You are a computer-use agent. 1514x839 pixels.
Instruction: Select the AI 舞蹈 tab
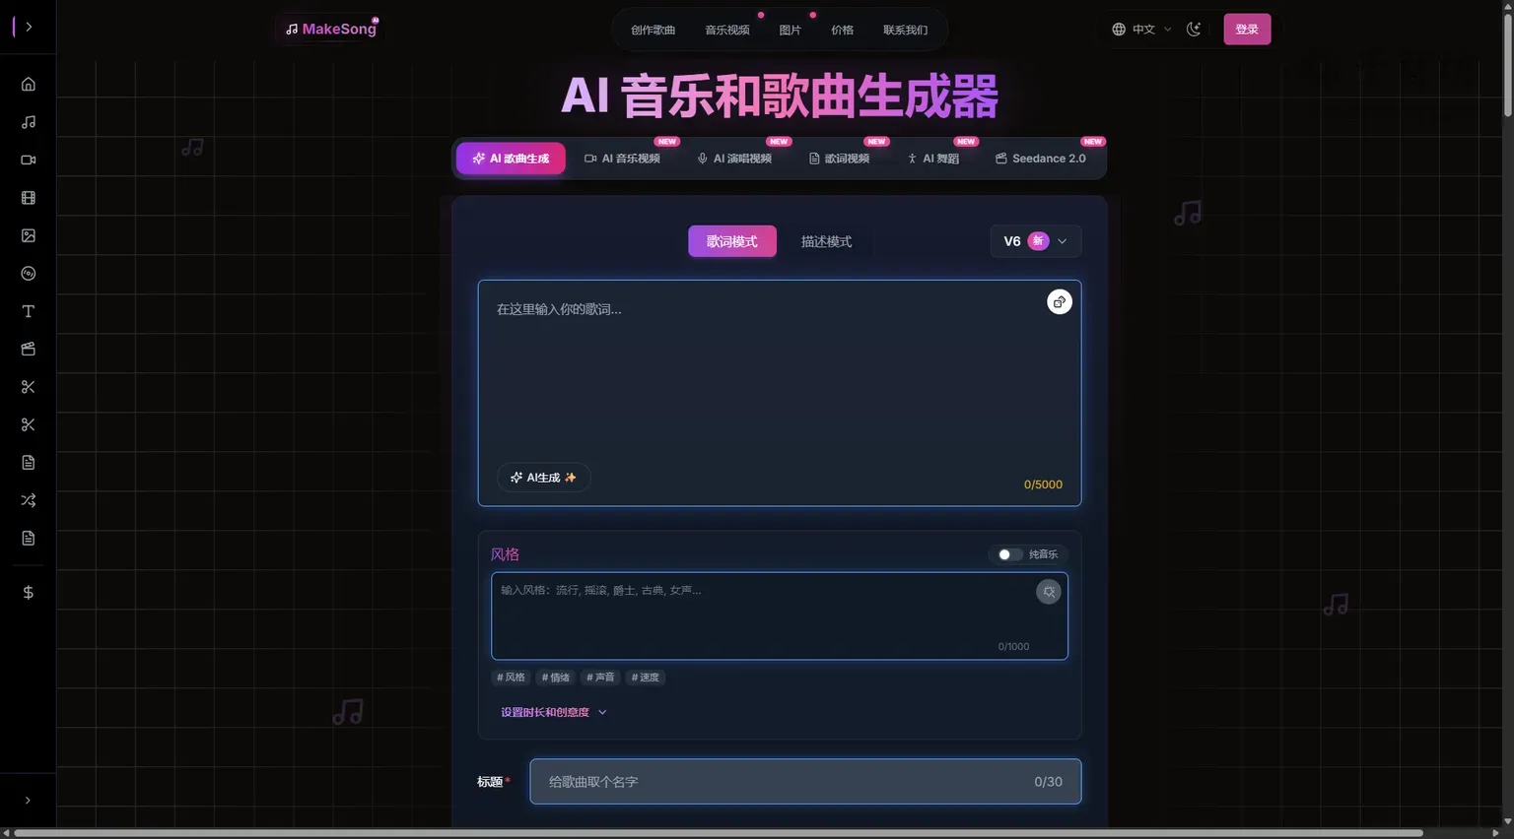[932, 159]
